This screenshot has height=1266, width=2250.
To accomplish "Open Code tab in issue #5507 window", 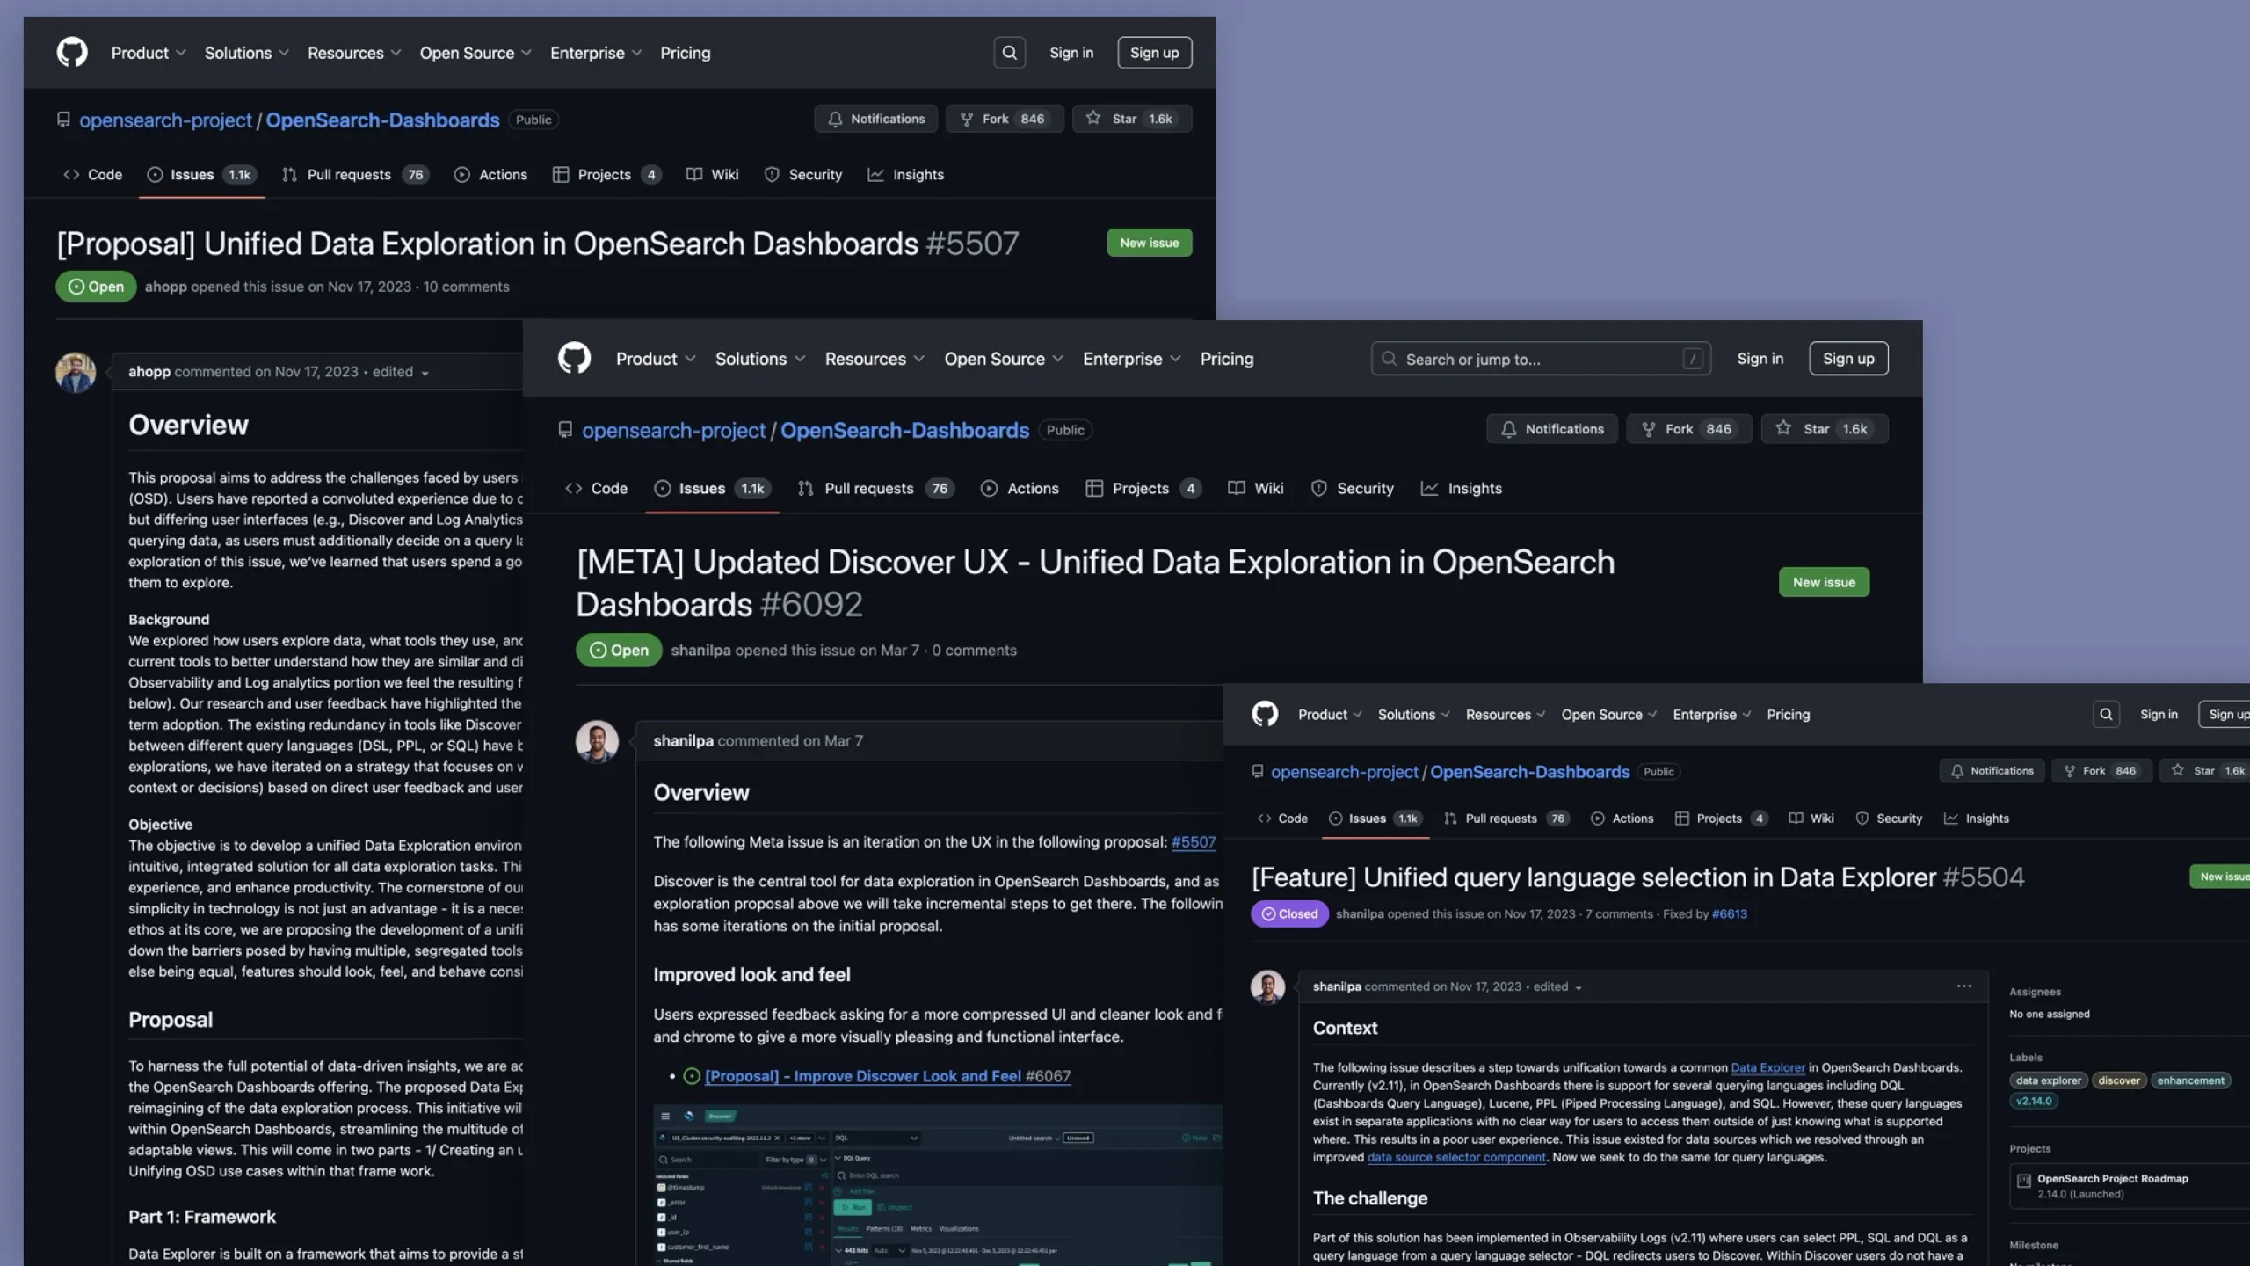I will pos(93,175).
